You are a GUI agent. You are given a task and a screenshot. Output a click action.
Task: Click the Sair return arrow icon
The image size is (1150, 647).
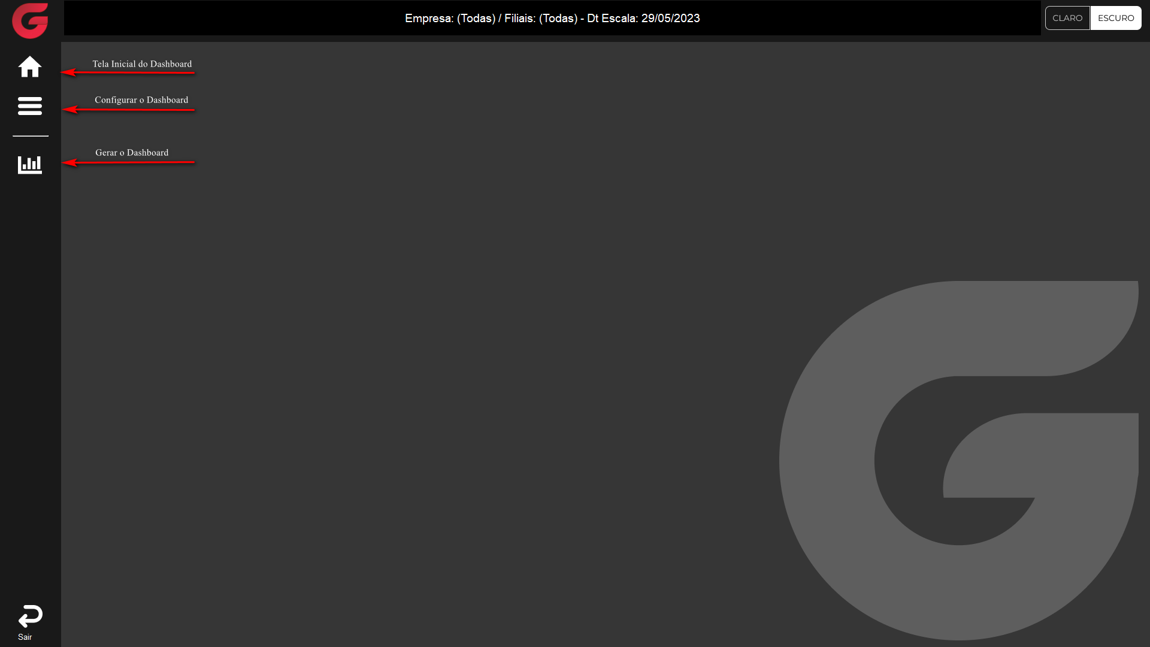(x=30, y=616)
